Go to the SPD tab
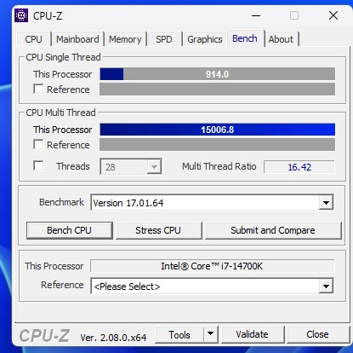 tap(164, 39)
